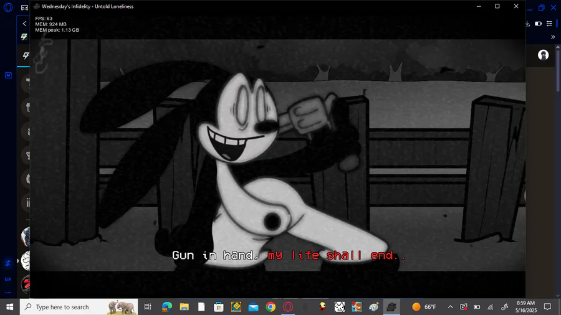Click the scroll-down arrow on Opera's scrollbar
Viewport: 561px width, 315px height.
coord(558,296)
